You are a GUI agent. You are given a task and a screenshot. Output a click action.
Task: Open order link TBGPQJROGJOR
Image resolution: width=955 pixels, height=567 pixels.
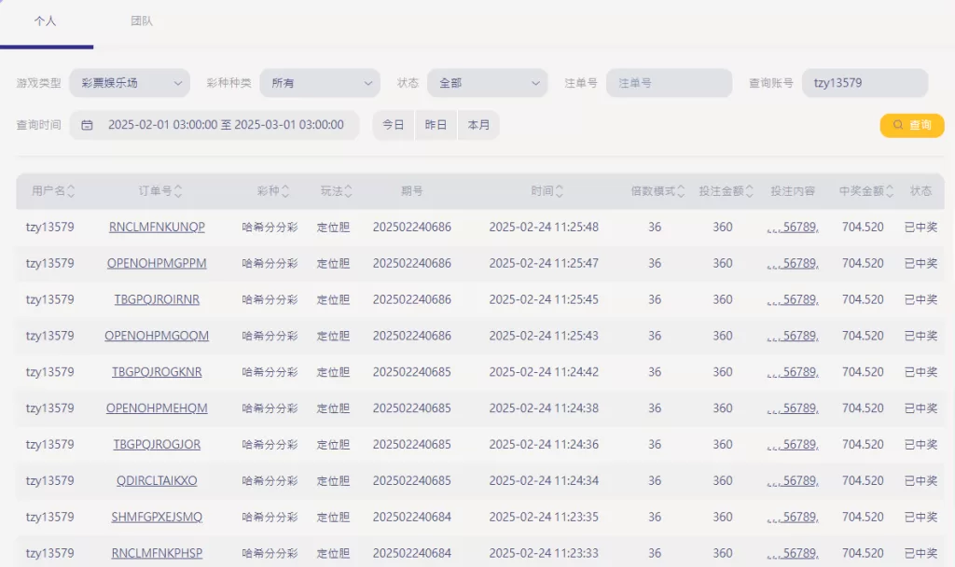coord(157,445)
